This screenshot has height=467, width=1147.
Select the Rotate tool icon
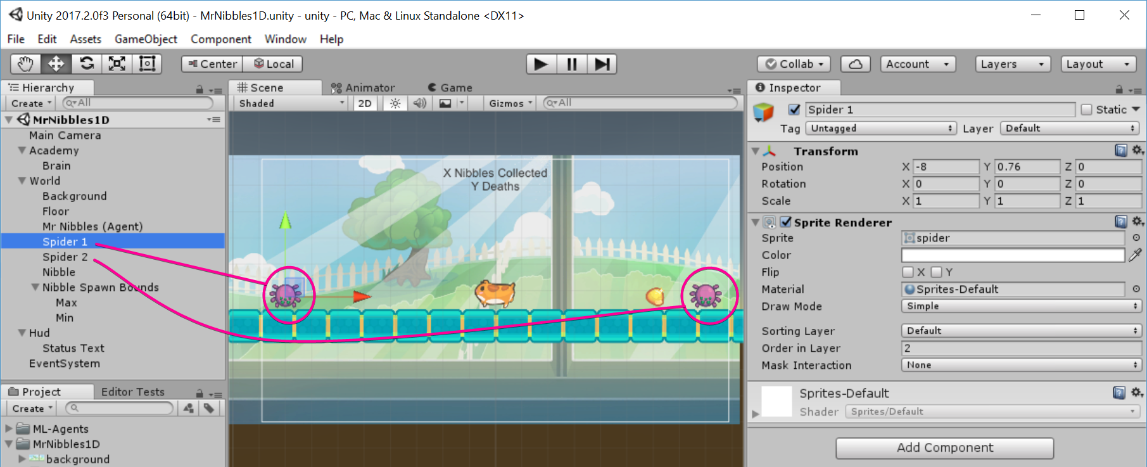point(87,64)
